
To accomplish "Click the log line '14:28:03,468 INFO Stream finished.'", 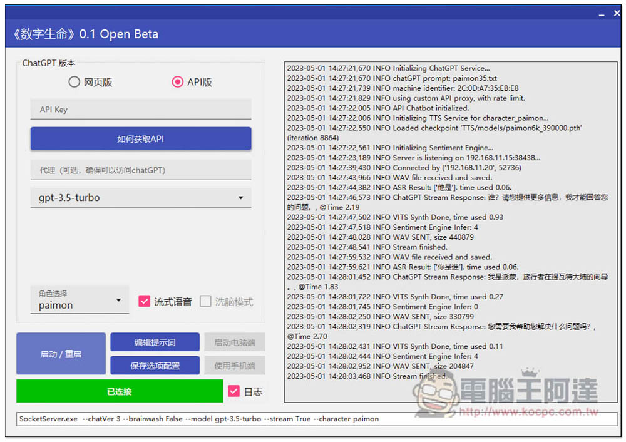I will [367, 376].
